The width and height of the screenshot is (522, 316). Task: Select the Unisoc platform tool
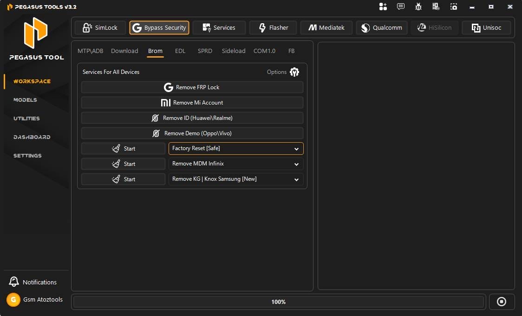point(486,27)
